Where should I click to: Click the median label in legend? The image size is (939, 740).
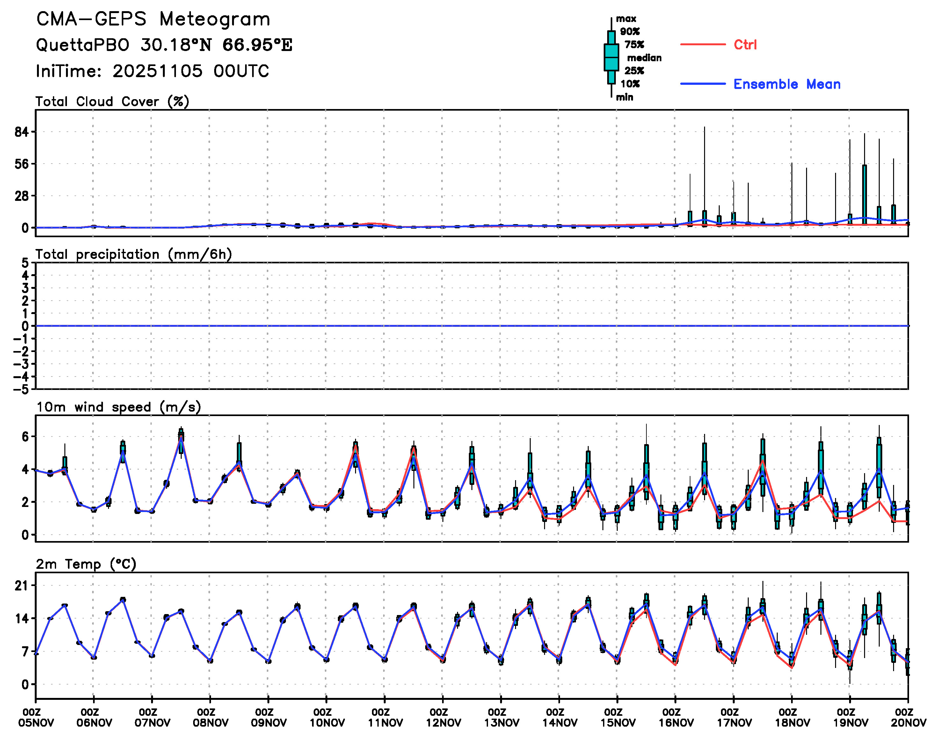(644, 58)
